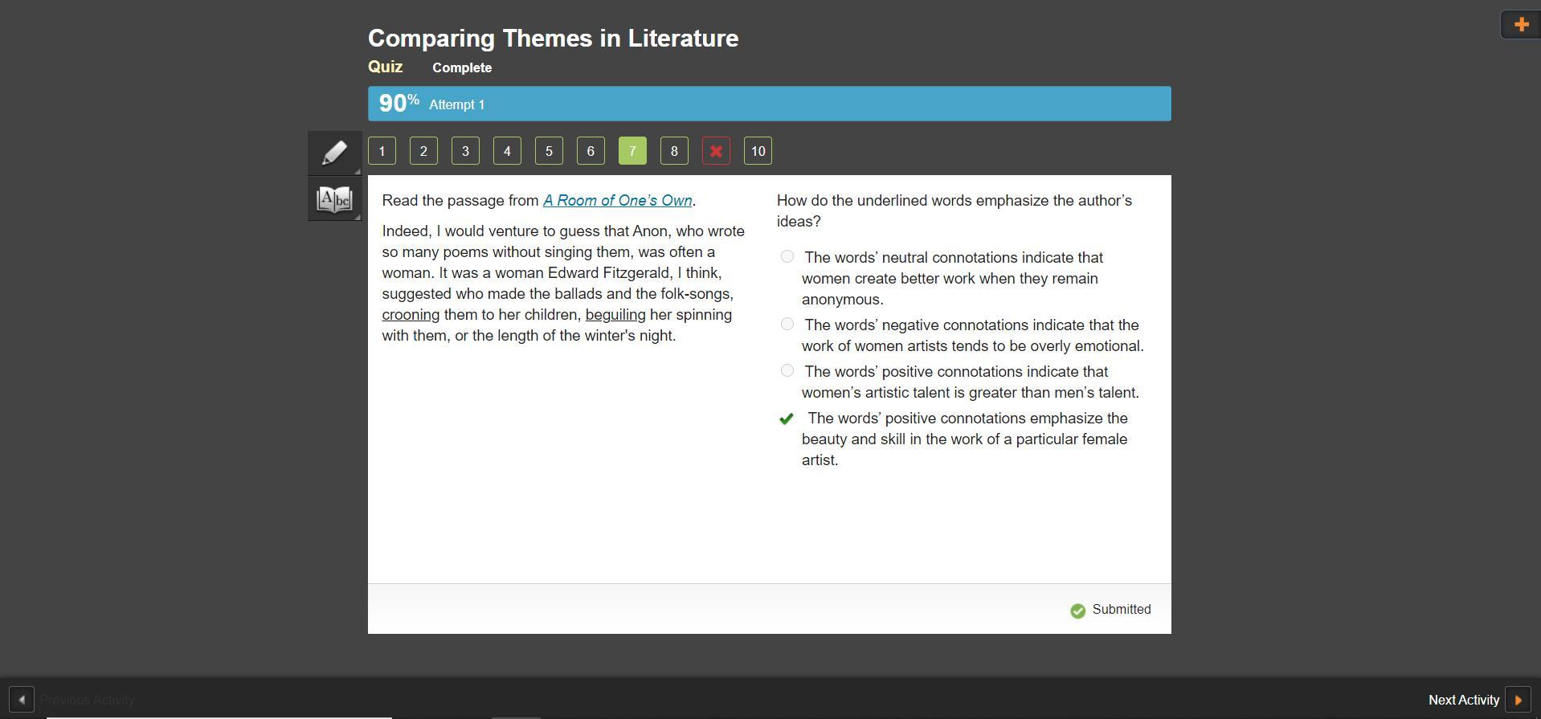Open A Room of One's Own link

617,201
